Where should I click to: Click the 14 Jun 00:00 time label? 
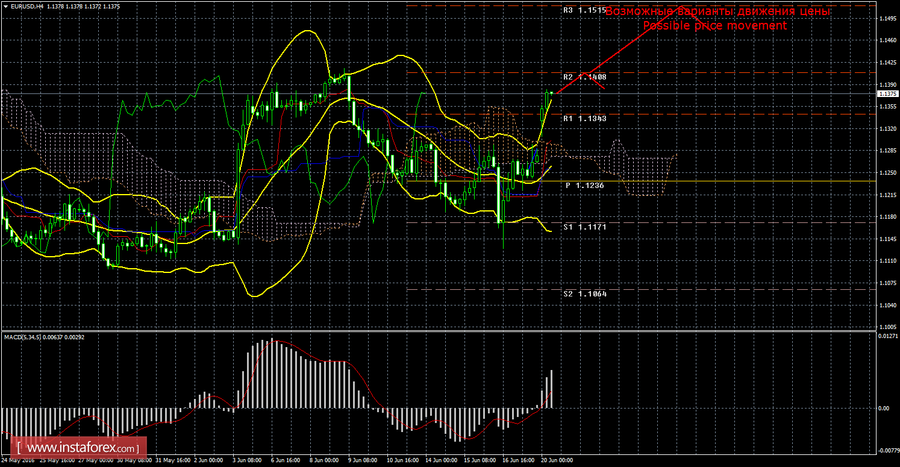tap(442, 460)
